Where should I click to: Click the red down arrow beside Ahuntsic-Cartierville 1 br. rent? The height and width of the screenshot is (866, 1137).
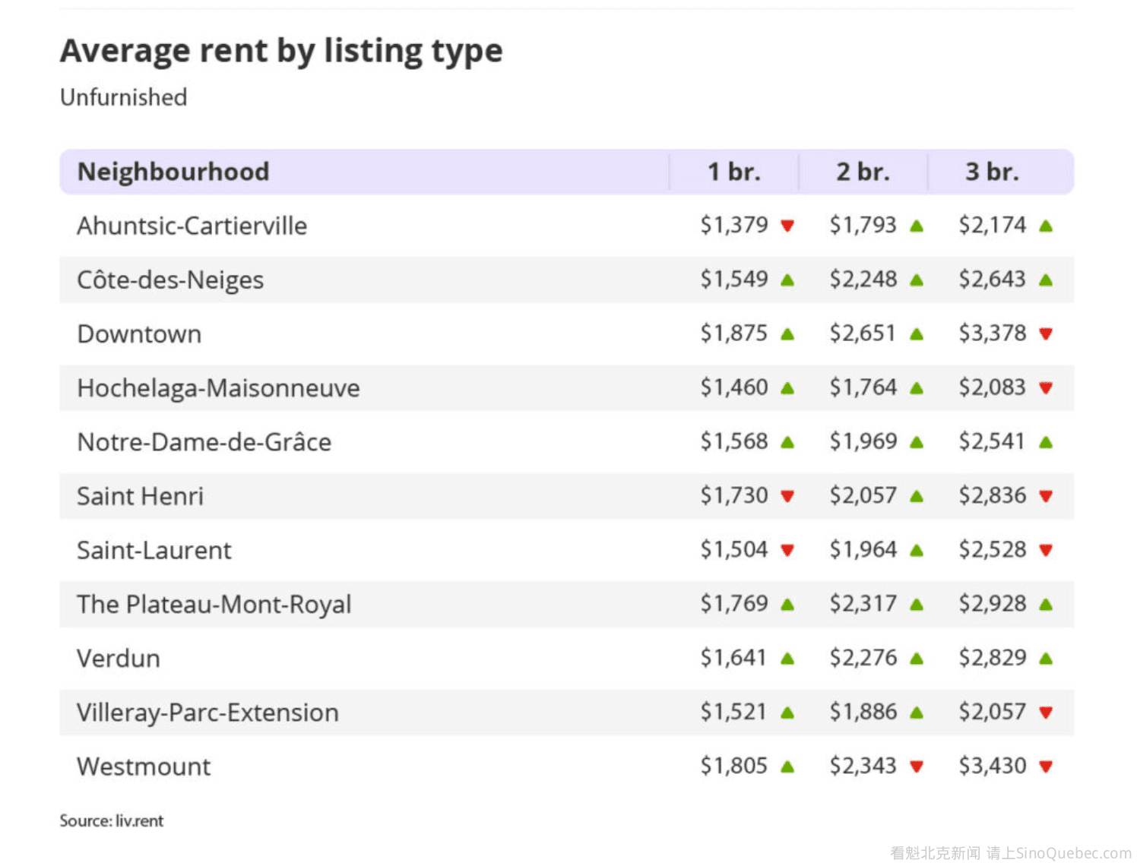coord(787,226)
